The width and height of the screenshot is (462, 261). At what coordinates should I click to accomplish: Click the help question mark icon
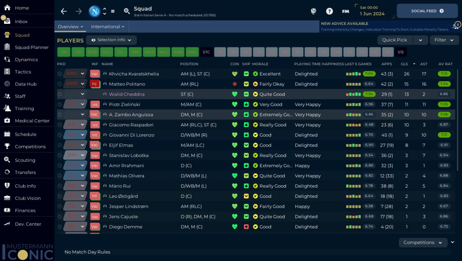pos(329,11)
